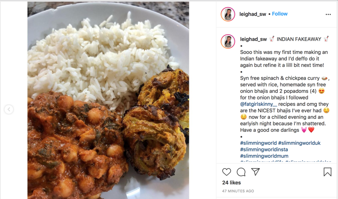338x199 pixels.
Task: Open the #slimmingworldinsta hashtag
Action: pos(264,149)
